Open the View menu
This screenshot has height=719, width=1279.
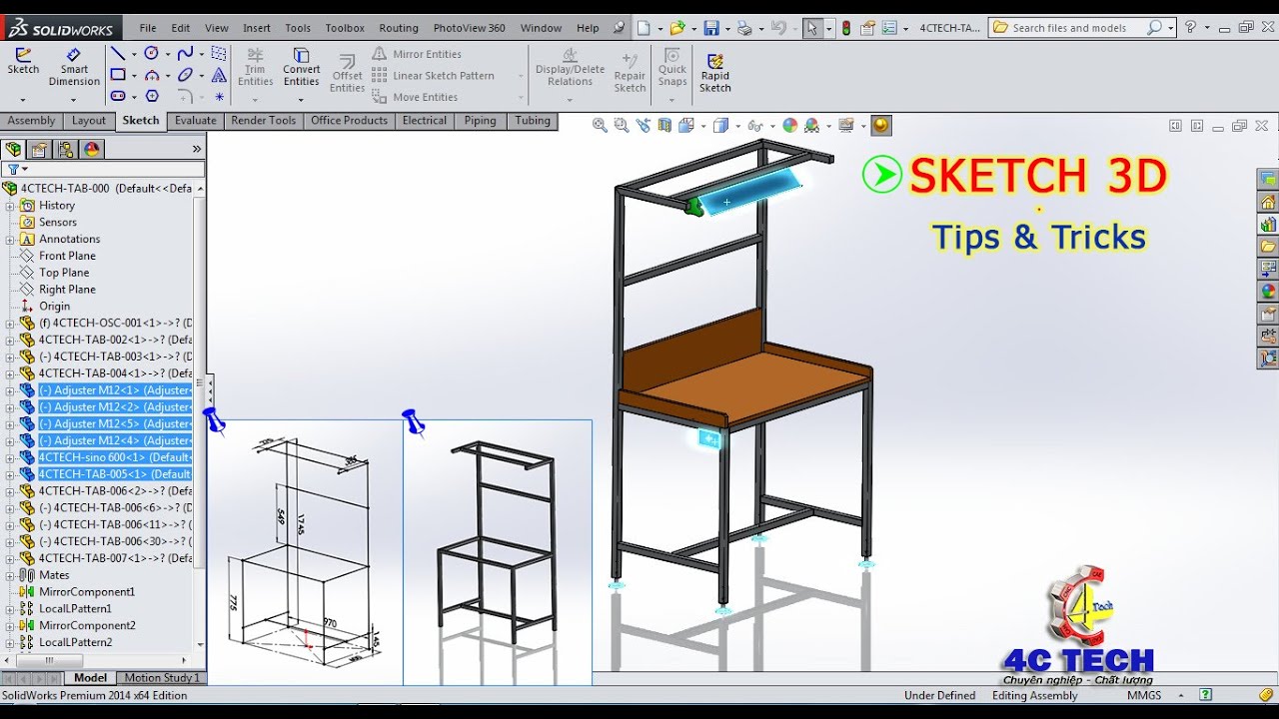[x=217, y=28]
